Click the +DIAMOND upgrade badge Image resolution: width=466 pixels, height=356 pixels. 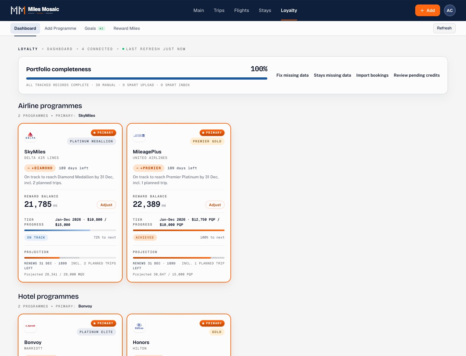(x=40, y=168)
